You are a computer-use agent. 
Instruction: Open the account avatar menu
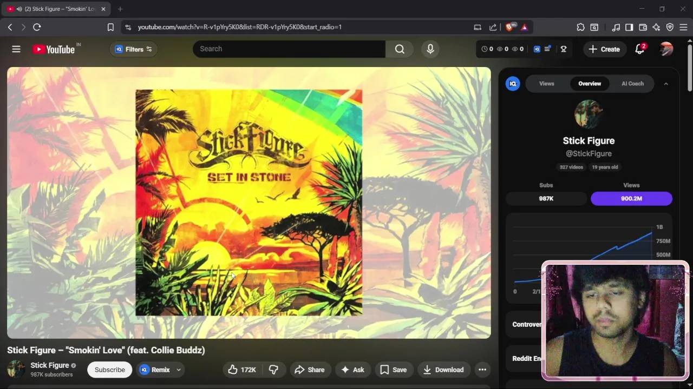[x=666, y=49]
